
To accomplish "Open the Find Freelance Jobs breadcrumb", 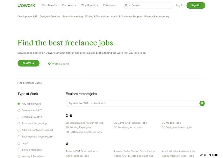I will (29, 83).
